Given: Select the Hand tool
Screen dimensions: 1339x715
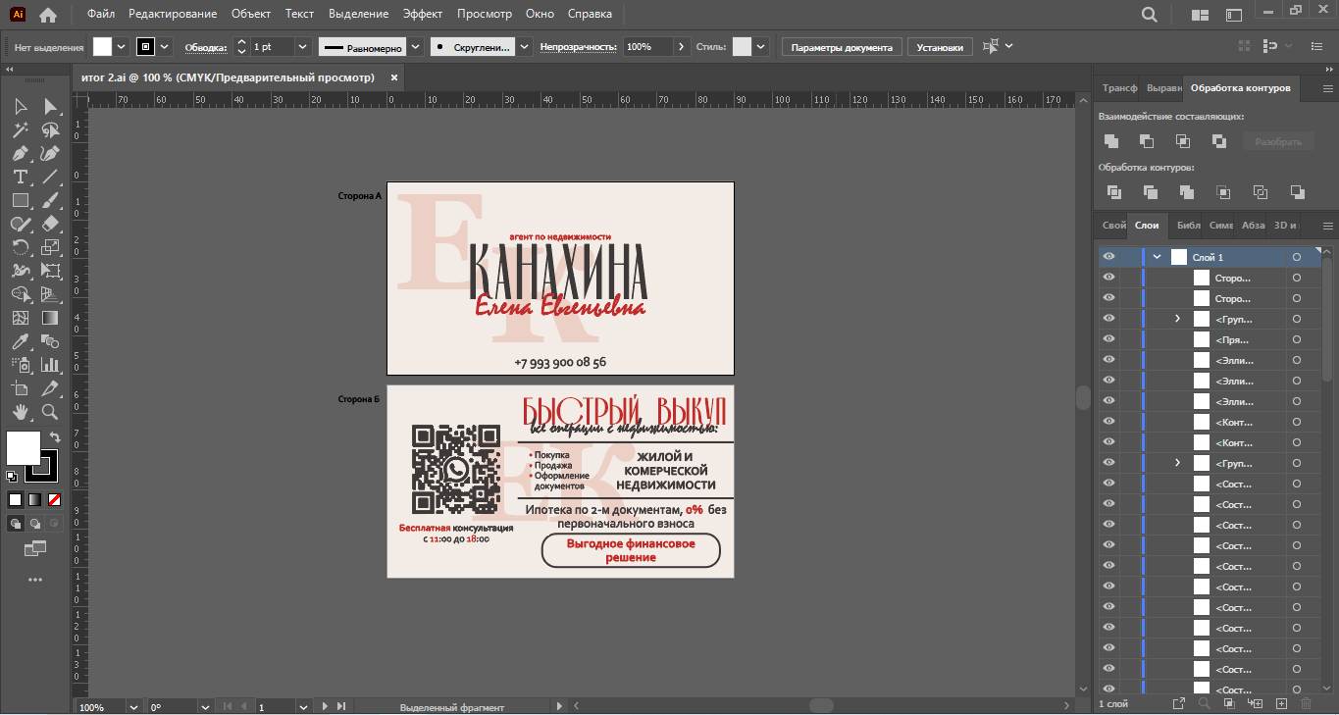Looking at the screenshot, I should (21, 413).
